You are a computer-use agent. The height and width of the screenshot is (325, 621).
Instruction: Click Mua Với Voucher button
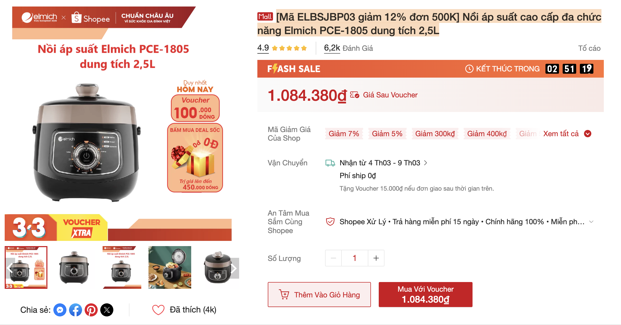(425, 295)
